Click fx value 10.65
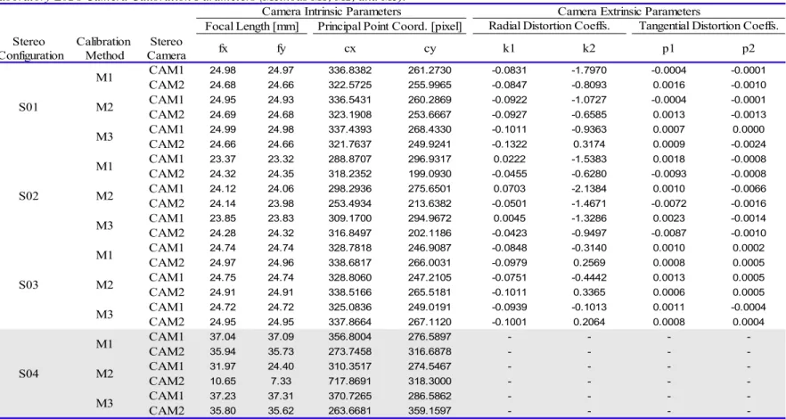The width and height of the screenshot is (786, 419). (x=223, y=382)
